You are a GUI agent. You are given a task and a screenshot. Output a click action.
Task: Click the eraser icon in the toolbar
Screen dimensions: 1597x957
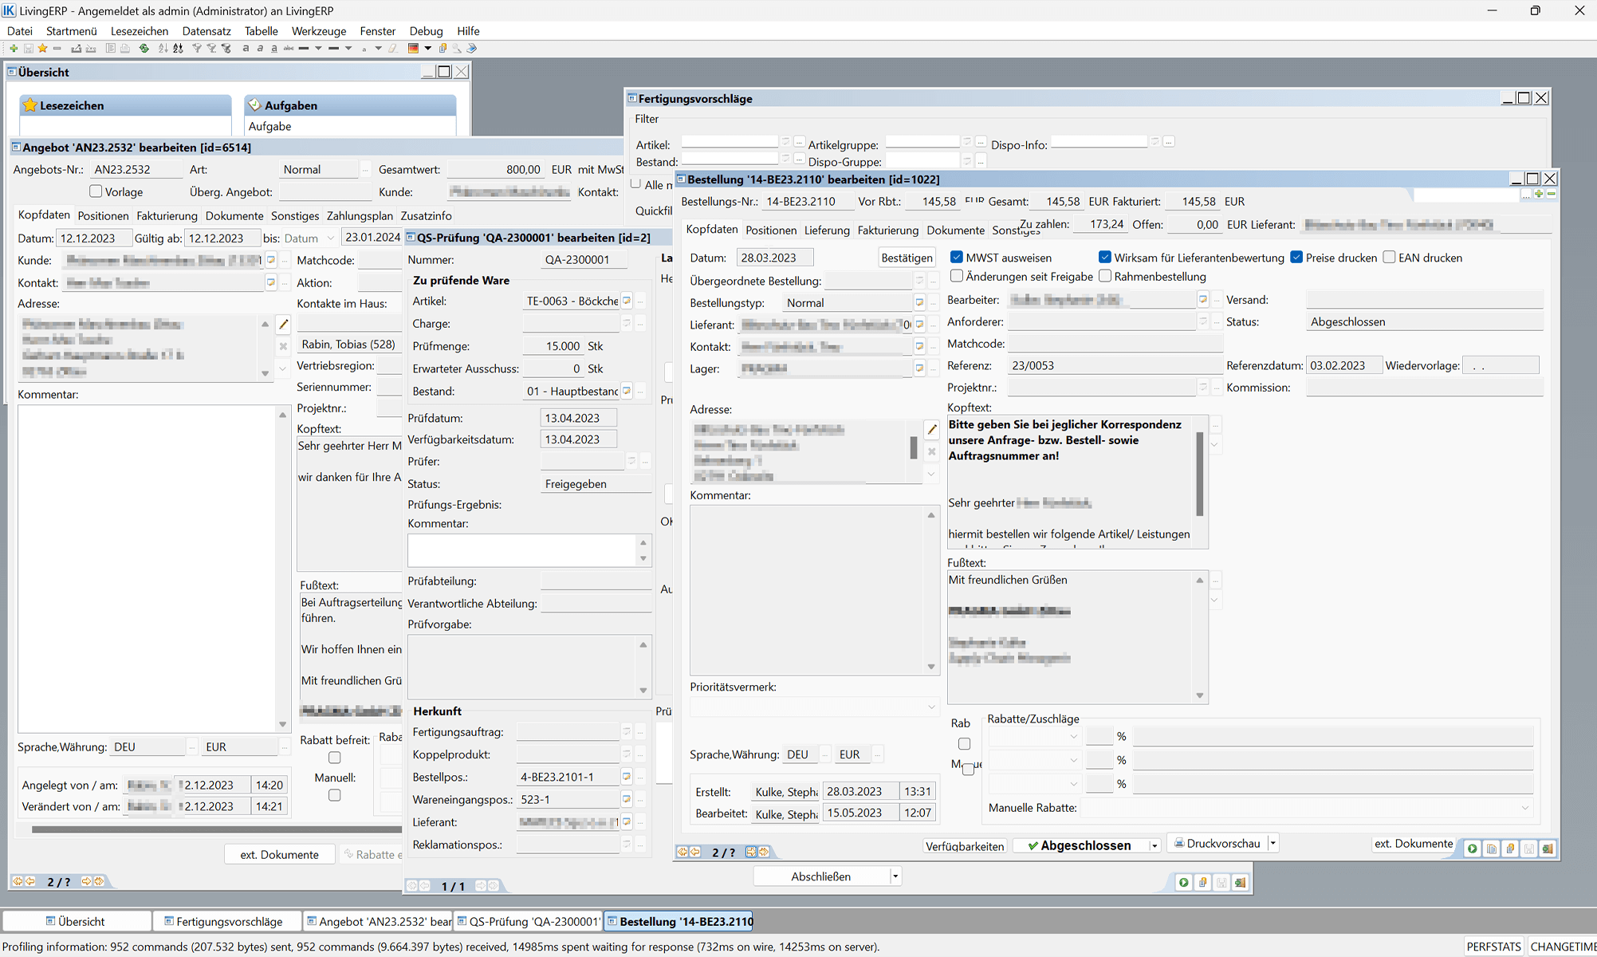pyautogui.click(x=393, y=49)
